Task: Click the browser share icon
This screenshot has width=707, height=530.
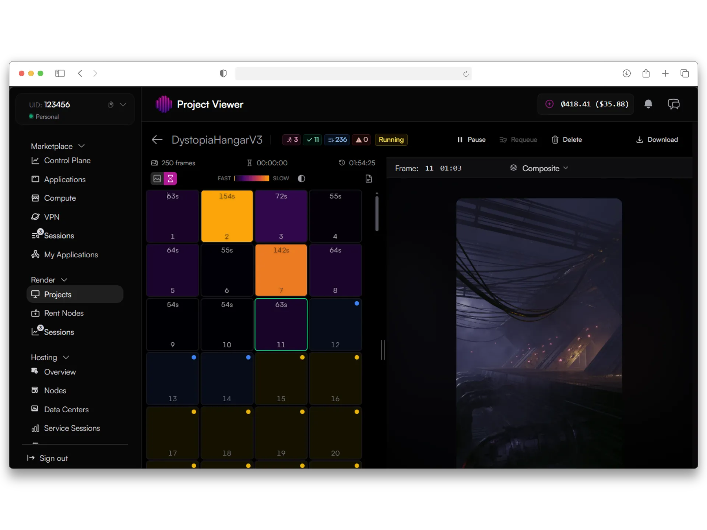Action: [646, 73]
